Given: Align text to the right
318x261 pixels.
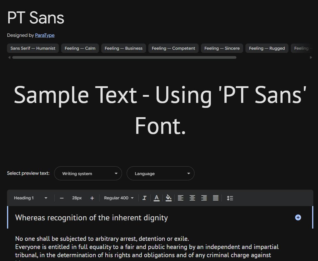Looking at the screenshot, I should coord(204,198).
